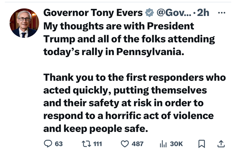Click the 30K views count
This screenshot has width=236, height=150.
176,144
